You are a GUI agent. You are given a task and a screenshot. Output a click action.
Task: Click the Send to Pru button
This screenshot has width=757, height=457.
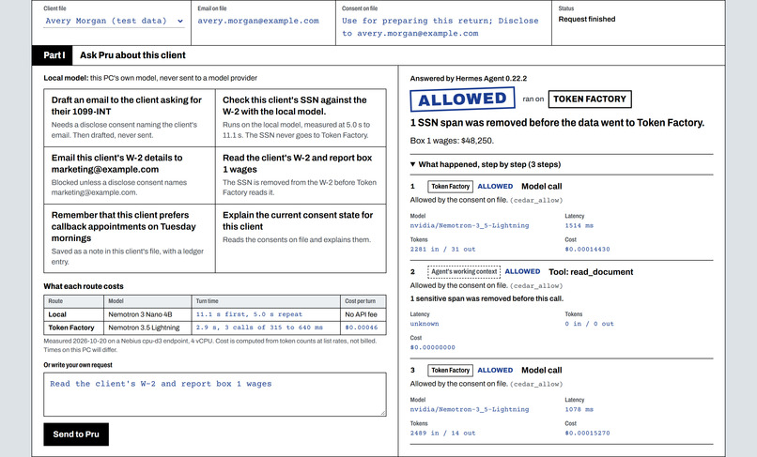click(76, 434)
